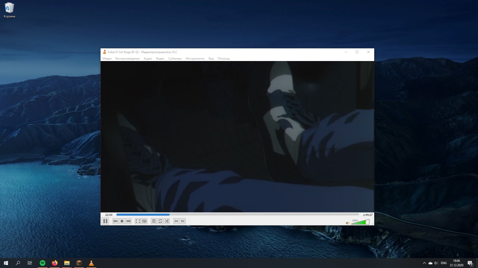The image size is (478, 268).
Task: Open taskbar search
Action: coord(18,263)
